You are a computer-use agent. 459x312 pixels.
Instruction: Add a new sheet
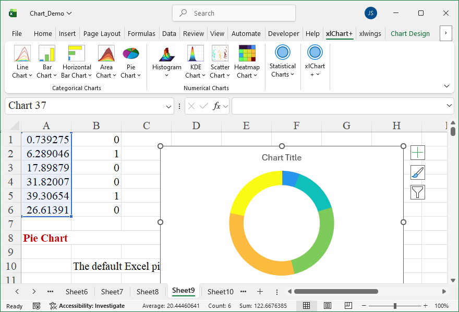click(260, 292)
